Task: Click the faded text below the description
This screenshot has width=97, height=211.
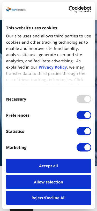Action: [46, 77]
